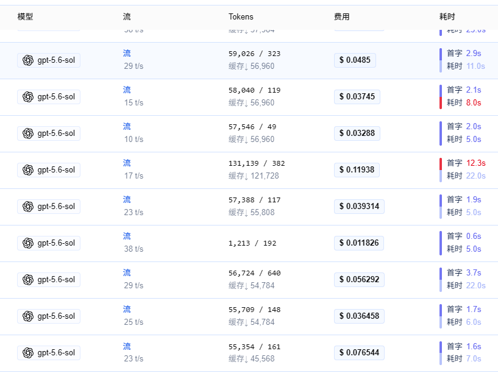Click the duration value 11.0s
Screen dimensions: 498x373
[x=476, y=66]
